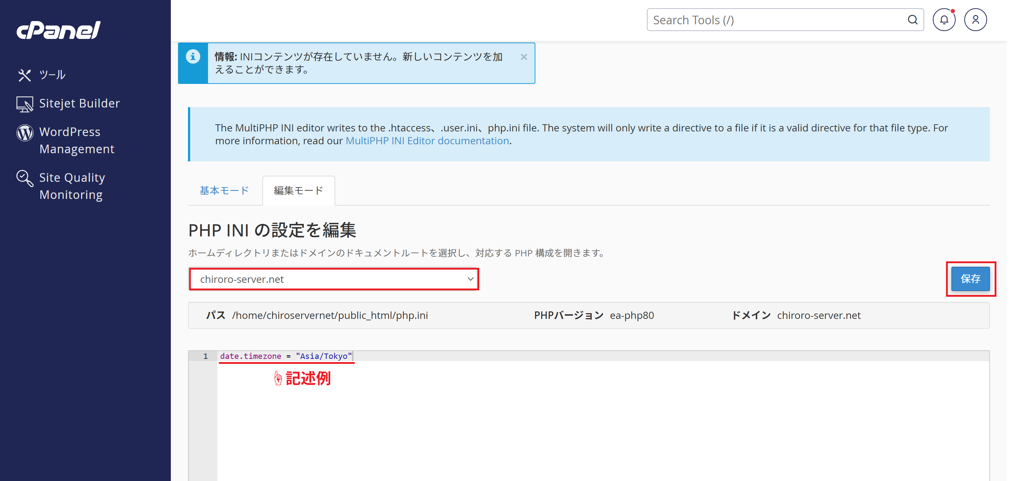The height and width of the screenshot is (481, 1020).
Task: Click the cPanel logo
Action: pos(59,30)
